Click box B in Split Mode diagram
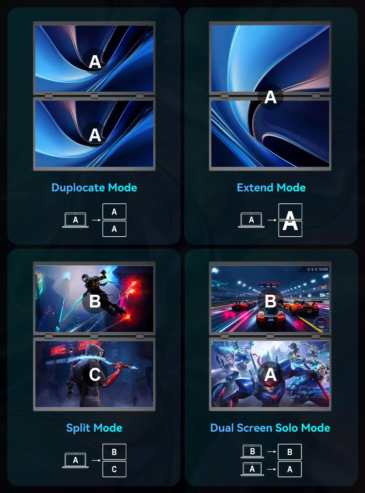The height and width of the screenshot is (493, 365). (114, 452)
